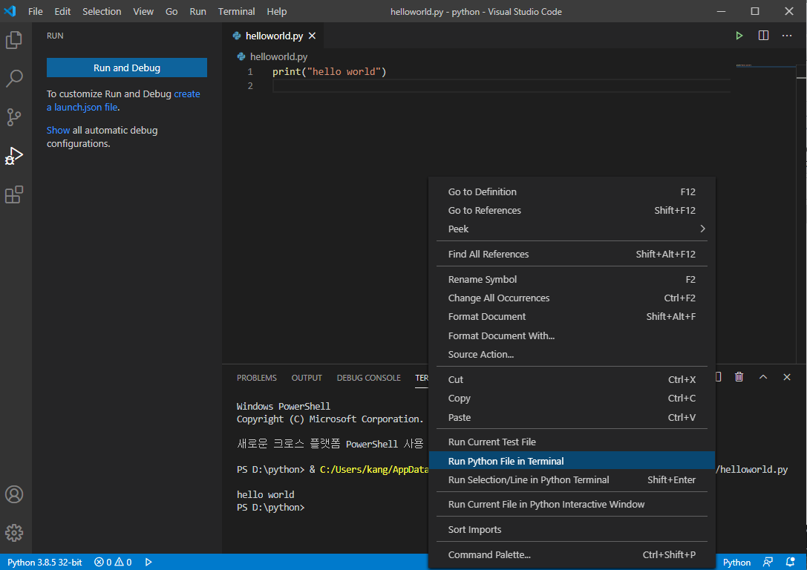Viewport: 807px width, 570px height.
Task: Click code line print("hello world")
Action: point(330,71)
